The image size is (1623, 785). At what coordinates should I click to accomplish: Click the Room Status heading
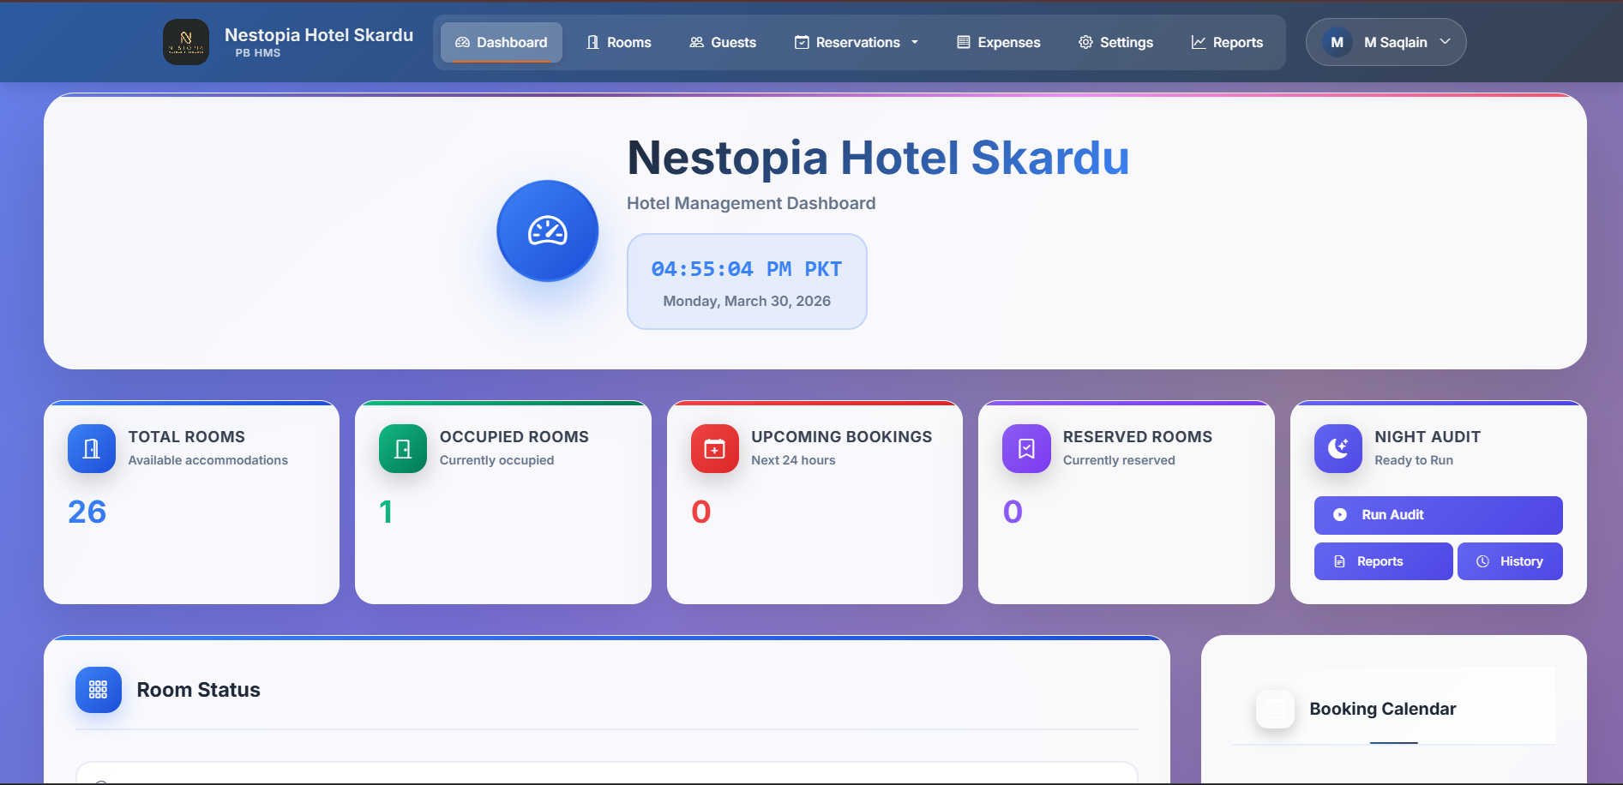coord(198,690)
